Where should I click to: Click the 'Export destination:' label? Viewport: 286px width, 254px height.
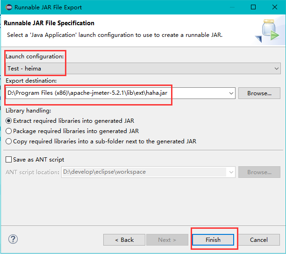pyautogui.click(x=31, y=81)
